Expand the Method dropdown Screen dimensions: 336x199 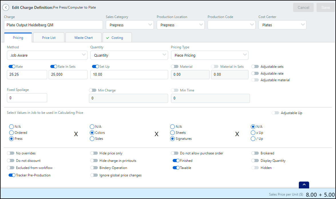coord(47,55)
